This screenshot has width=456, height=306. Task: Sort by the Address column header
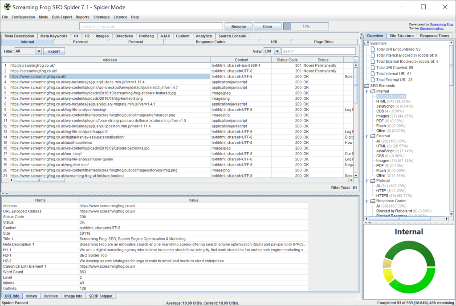110,60
